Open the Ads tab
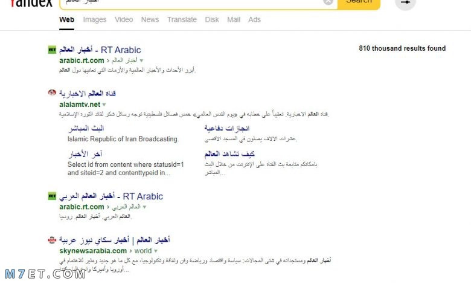Image resolution: width=471 pixels, height=284 pixels. (254, 19)
